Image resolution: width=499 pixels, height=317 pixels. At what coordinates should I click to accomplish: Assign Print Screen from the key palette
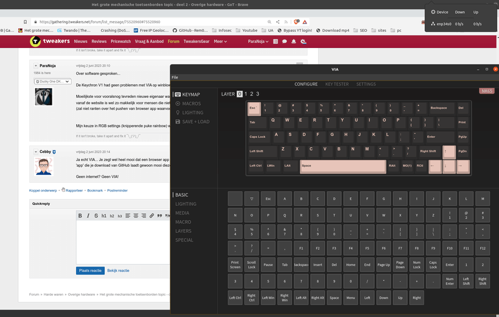click(235, 265)
